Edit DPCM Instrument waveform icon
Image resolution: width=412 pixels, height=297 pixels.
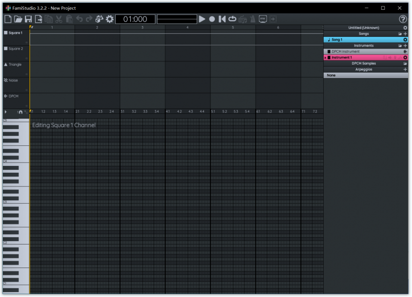[x=405, y=52]
